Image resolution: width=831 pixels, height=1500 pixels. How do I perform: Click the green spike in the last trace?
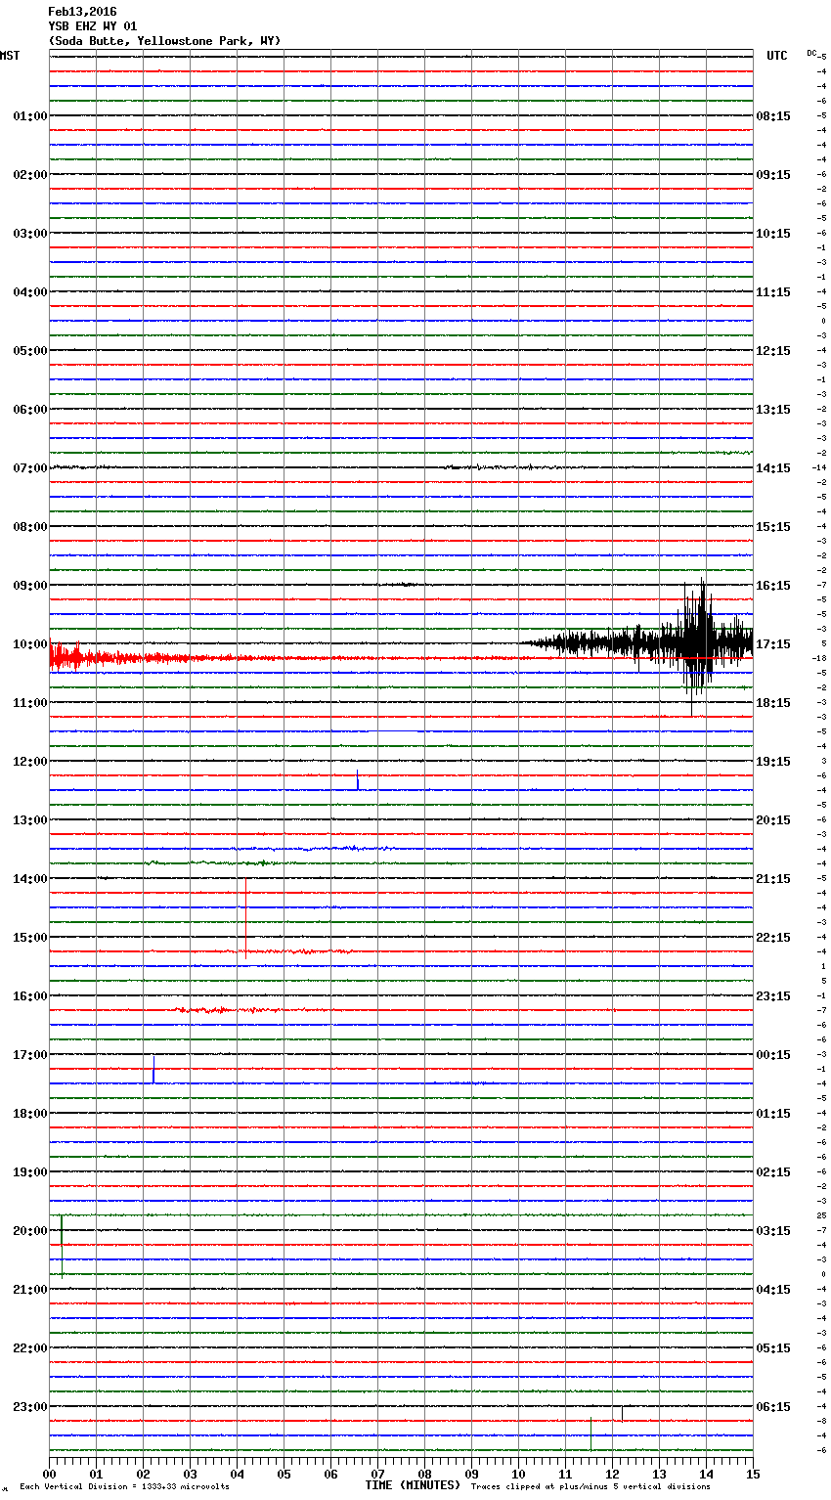point(590,1434)
